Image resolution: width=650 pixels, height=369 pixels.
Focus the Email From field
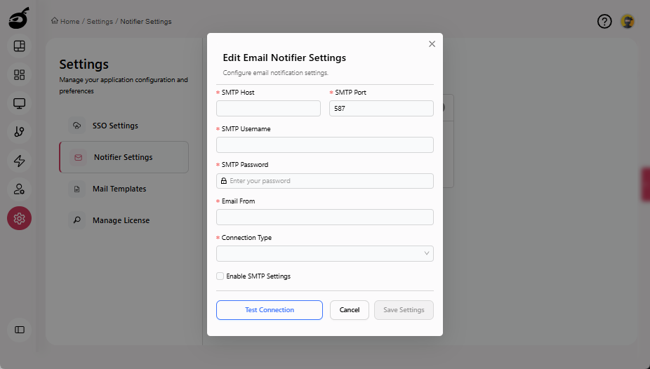click(325, 217)
